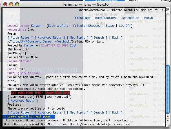The height and width of the screenshot is (129, 171).
Task: Open New Topic in the upper forum menu
Action: pyautogui.click(x=77, y=37)
